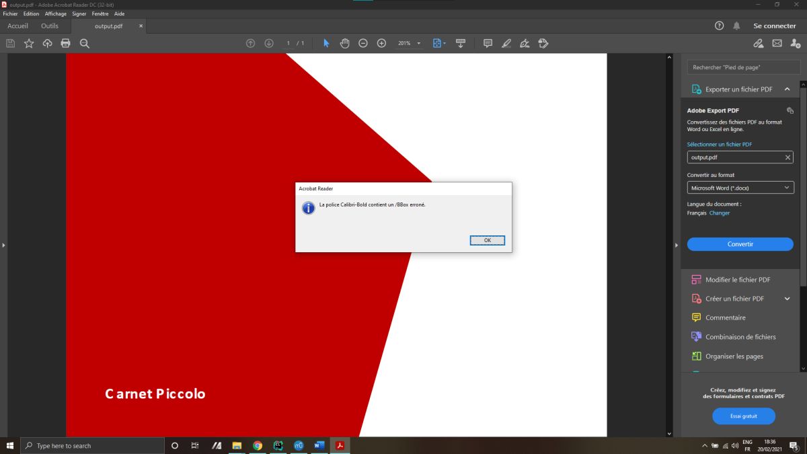This screenshot has height=454, width=807.
Task: Go to next page arrow
Action: click(269, 43)
